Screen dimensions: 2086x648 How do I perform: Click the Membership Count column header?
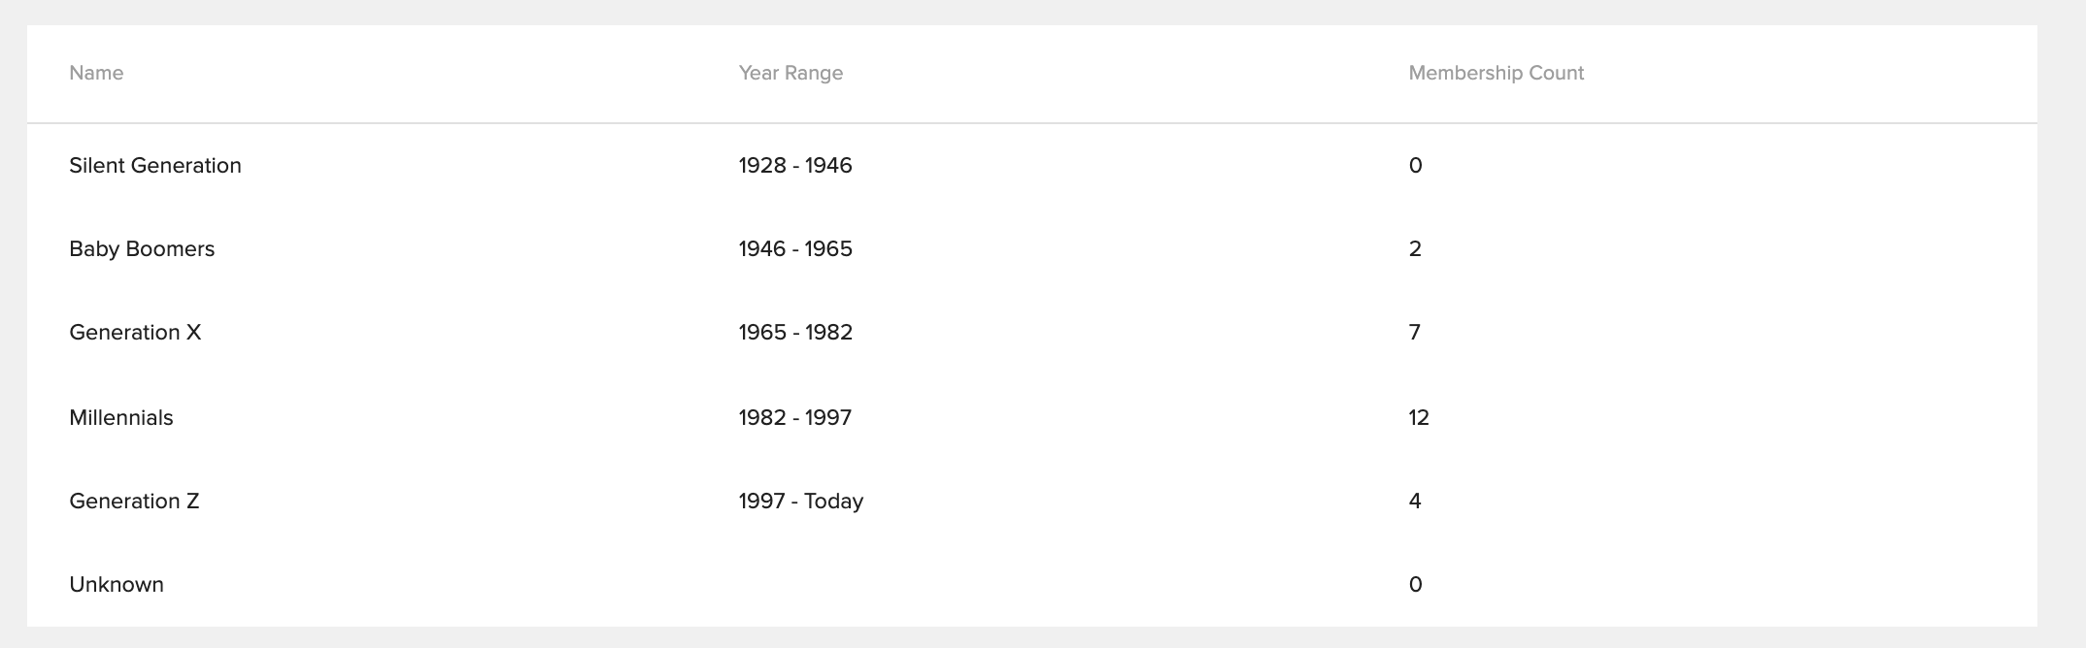[1496, 73]
